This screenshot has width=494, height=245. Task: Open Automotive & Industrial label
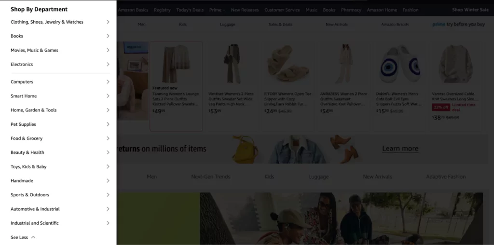[35, 209]
